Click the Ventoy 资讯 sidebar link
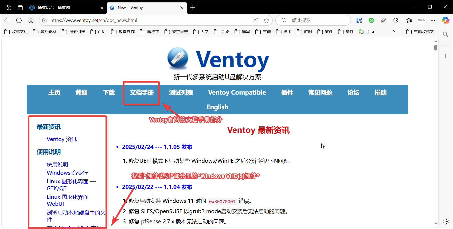This screenshot has height=229, width=453. click(62, 139)
